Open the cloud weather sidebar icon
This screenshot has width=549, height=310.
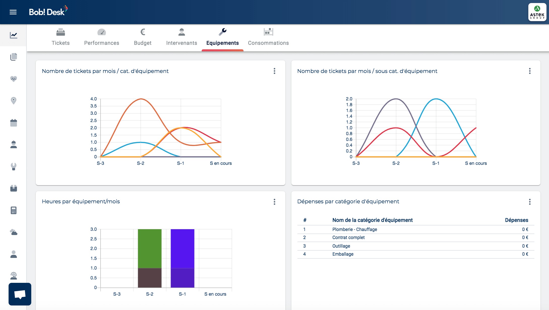pos(14,232)
